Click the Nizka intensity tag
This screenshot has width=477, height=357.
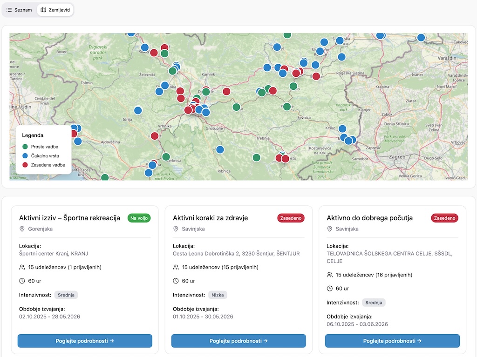(x=217, y=295)
